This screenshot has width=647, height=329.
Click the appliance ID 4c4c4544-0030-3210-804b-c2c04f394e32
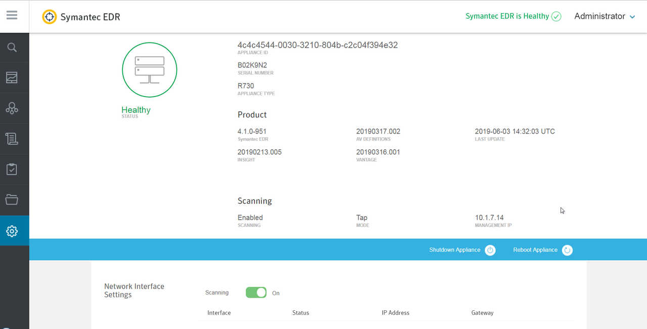pos(317,45)
